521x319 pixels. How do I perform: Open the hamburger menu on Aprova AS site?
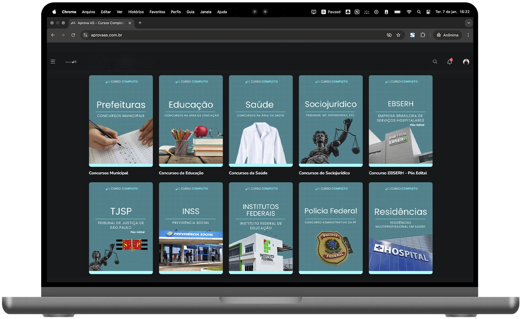click(53, 62)
